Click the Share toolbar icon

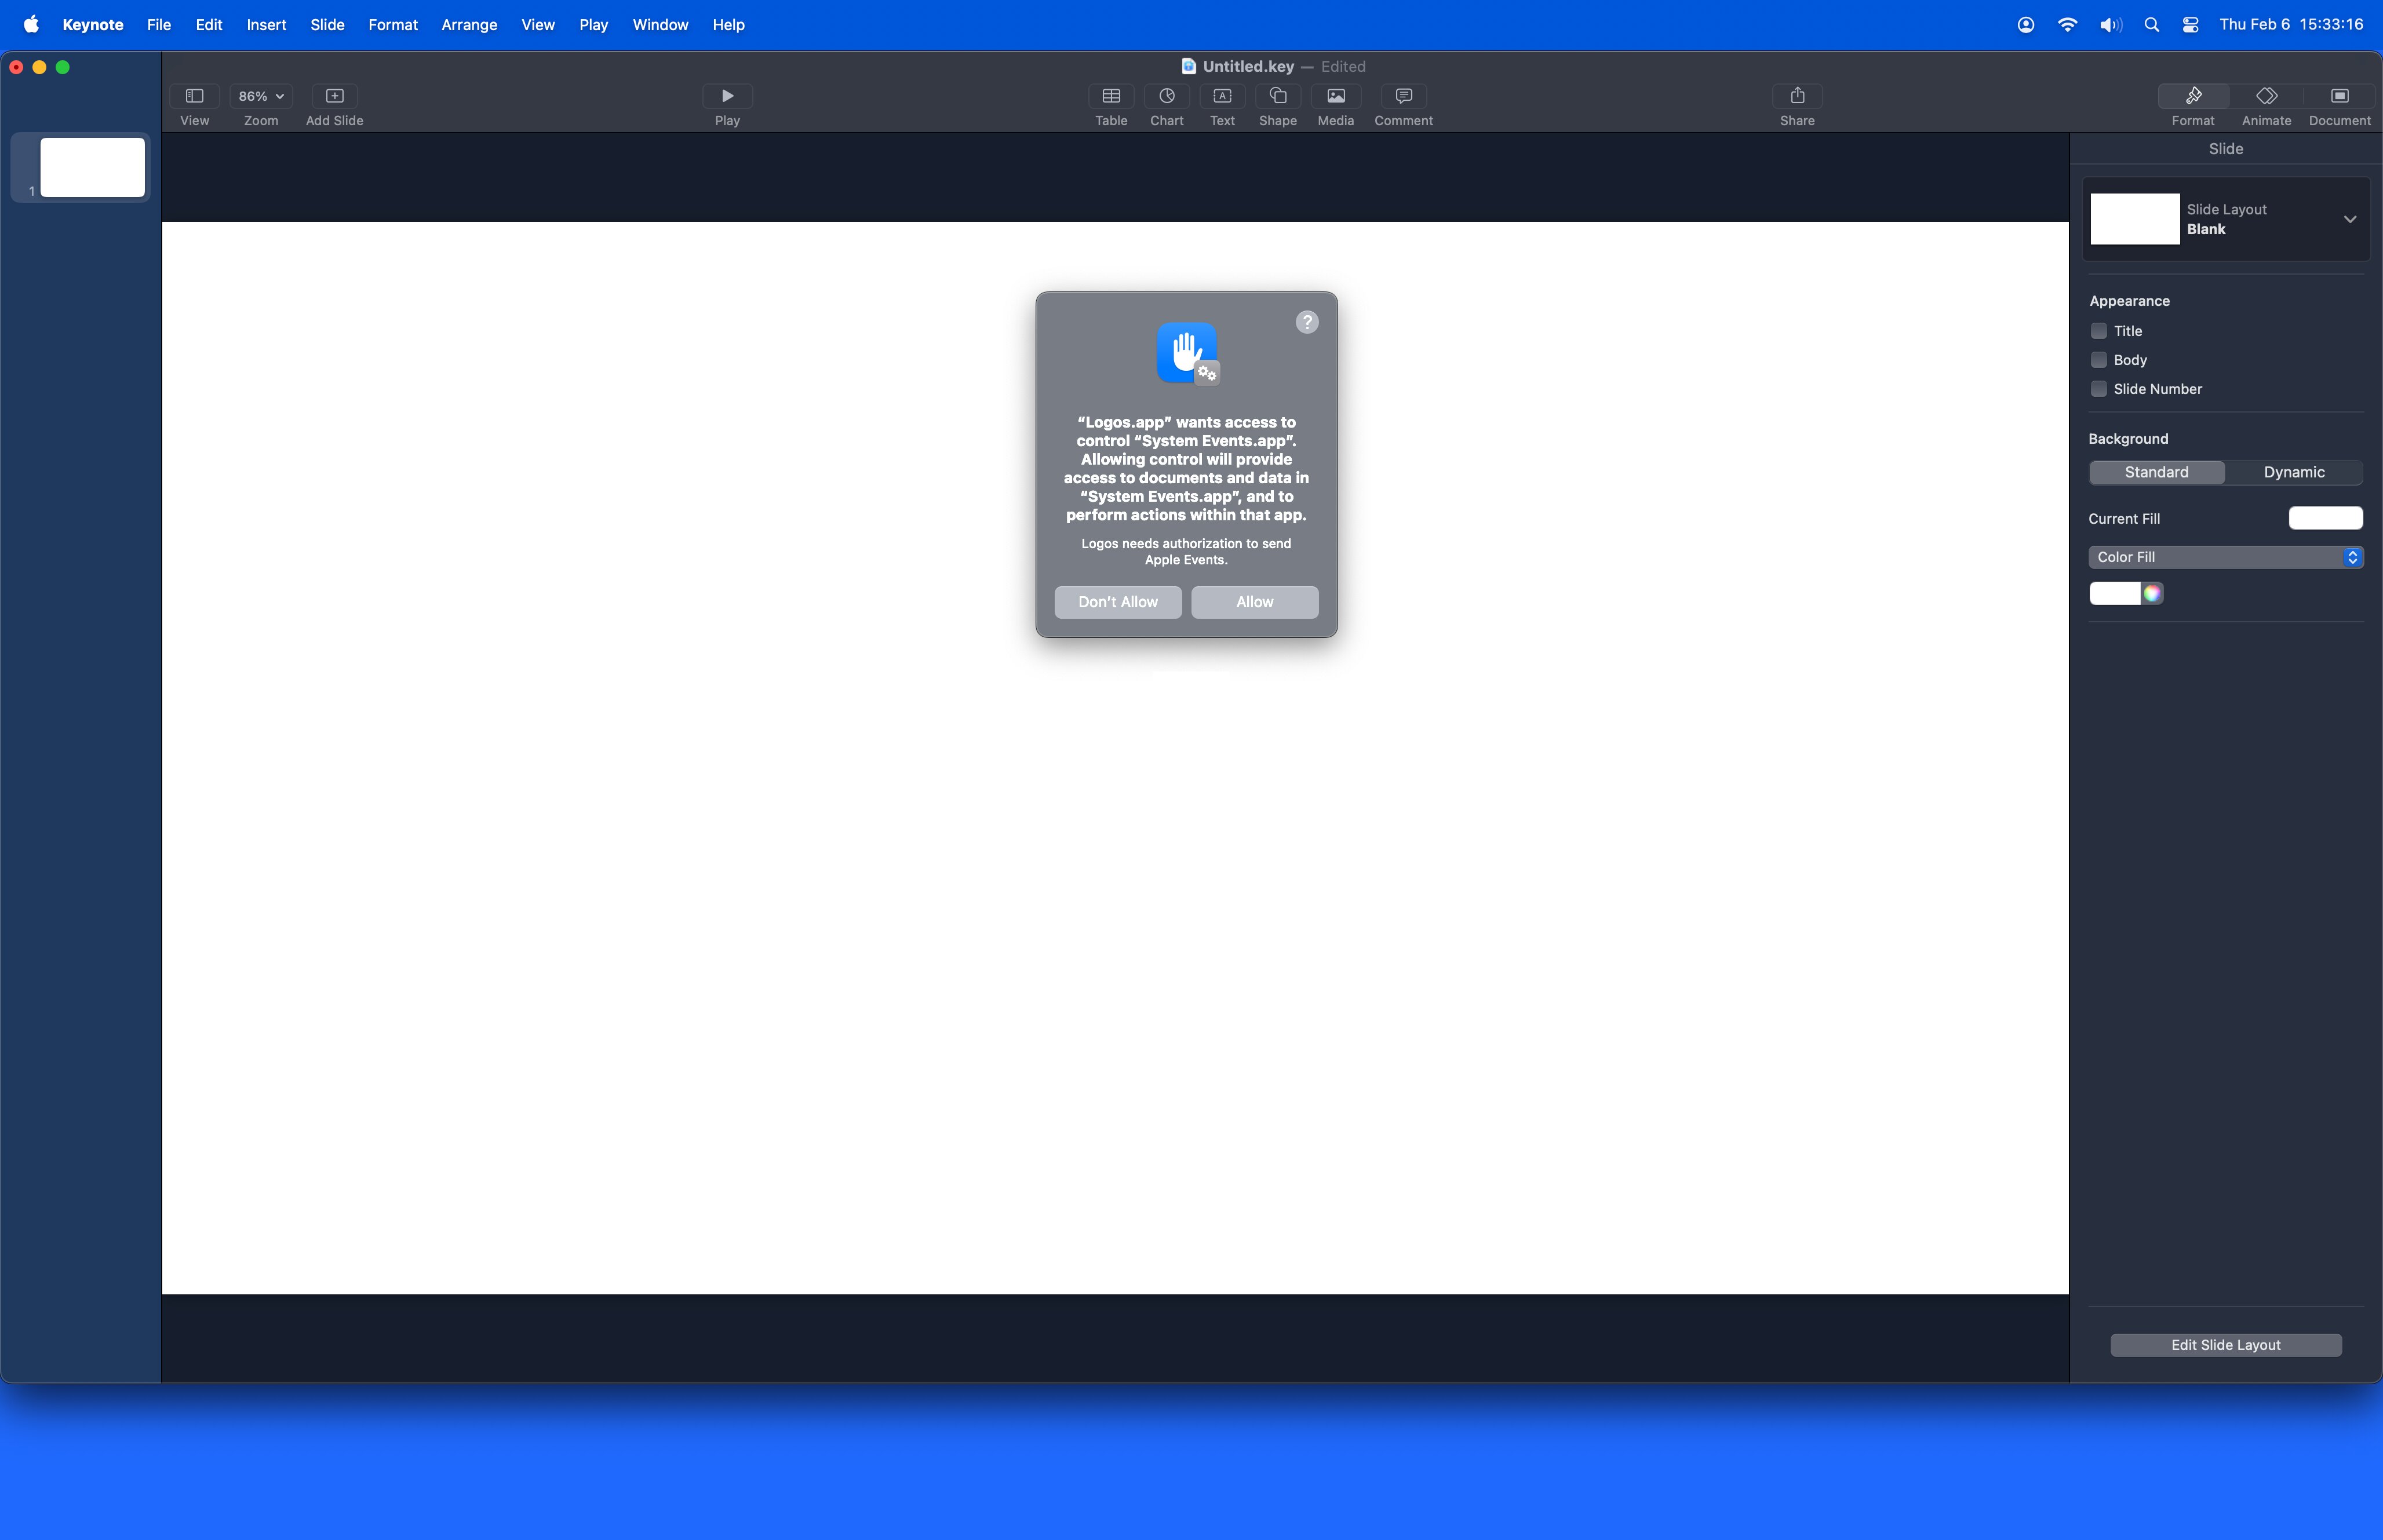click(1797, 96)
